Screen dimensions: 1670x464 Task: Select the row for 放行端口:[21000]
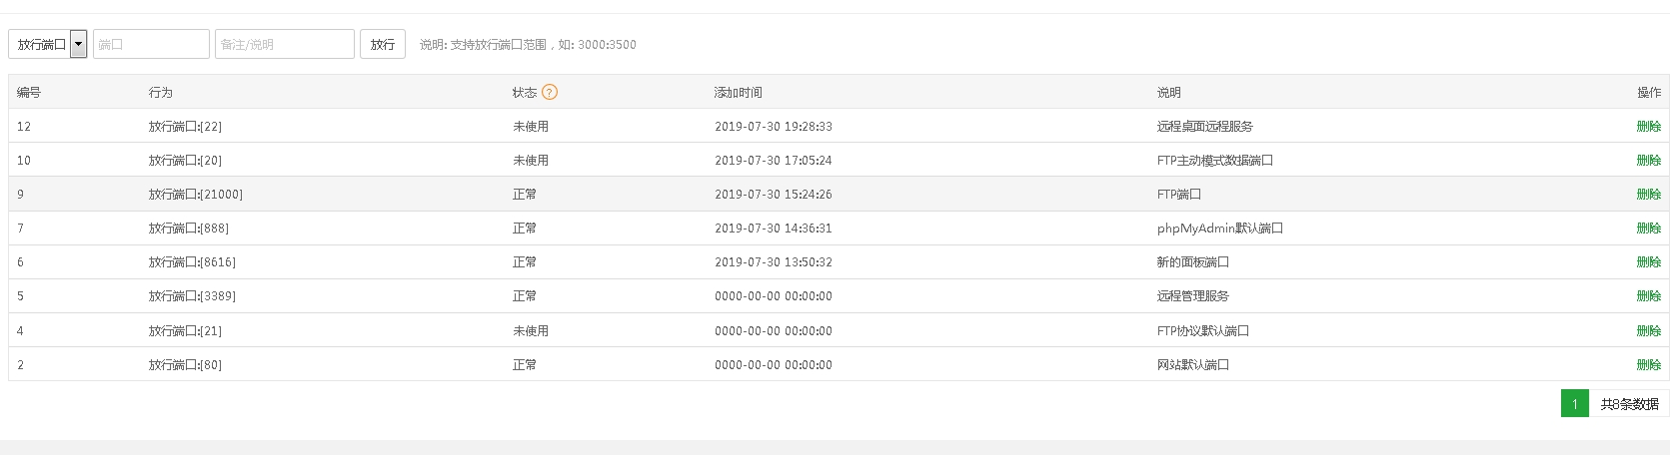pos(838,195)
